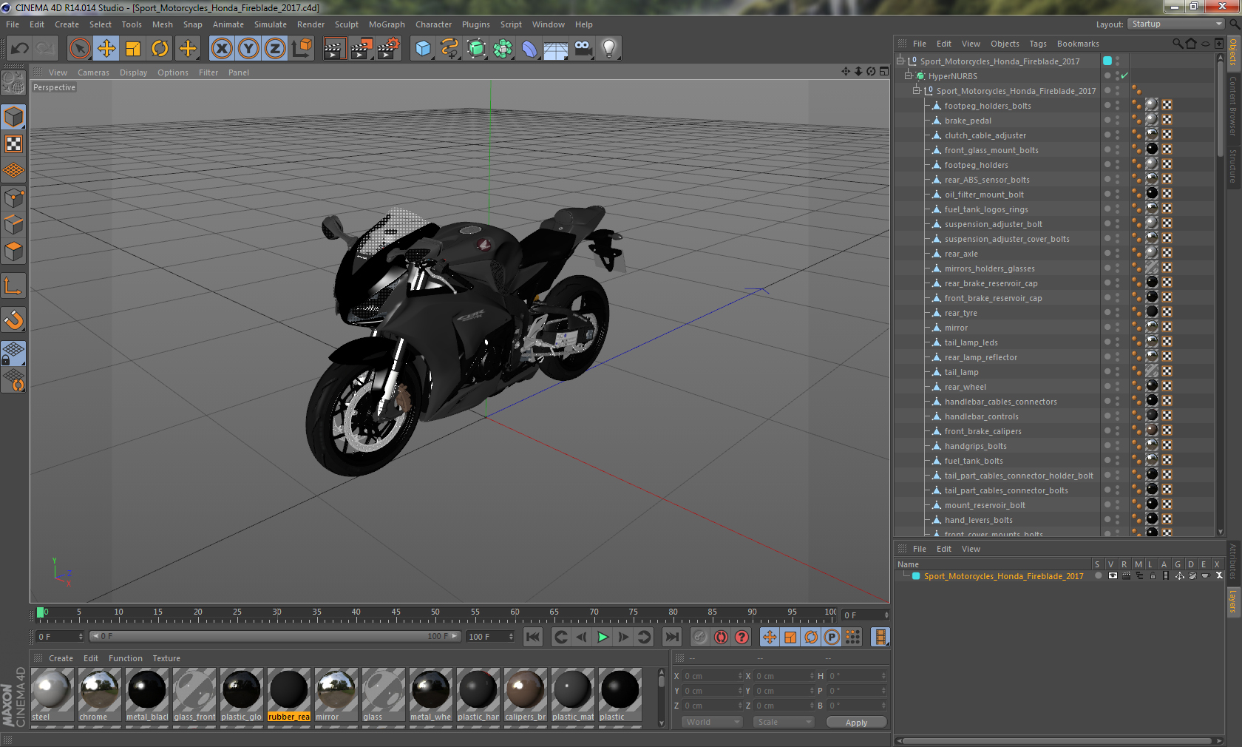
Task: Select the Live Selection tool
Action: coord(79,49)
